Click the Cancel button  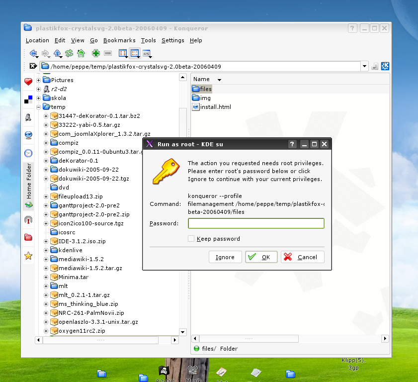pos(303,257)
